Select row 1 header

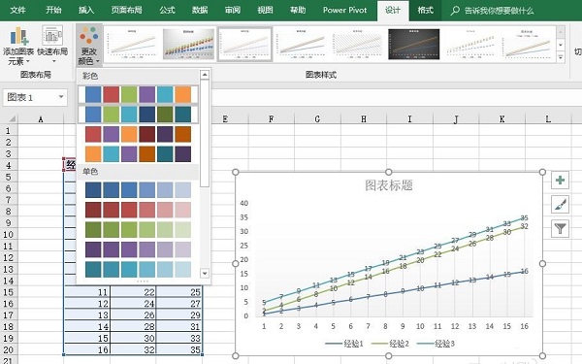click(x=8, y=131)
